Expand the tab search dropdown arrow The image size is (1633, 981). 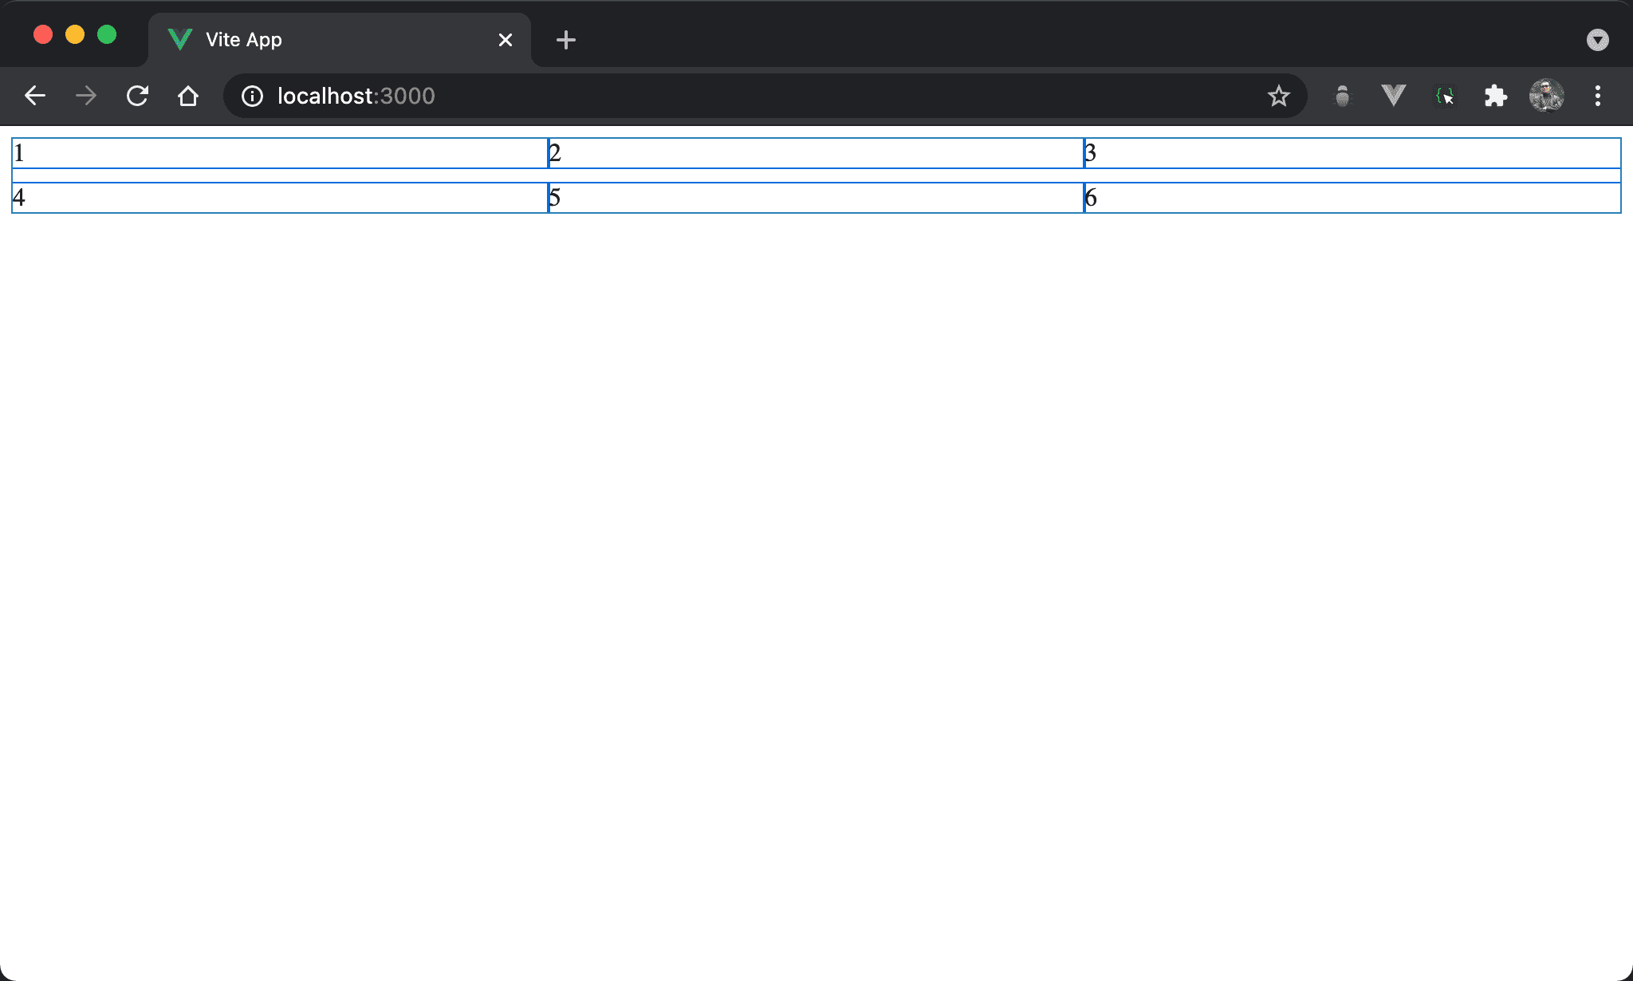click(1597, 40)
